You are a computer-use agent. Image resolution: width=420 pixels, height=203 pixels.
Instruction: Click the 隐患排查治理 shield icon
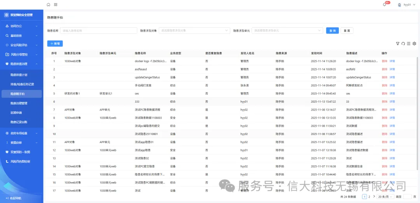click(7, 64)
